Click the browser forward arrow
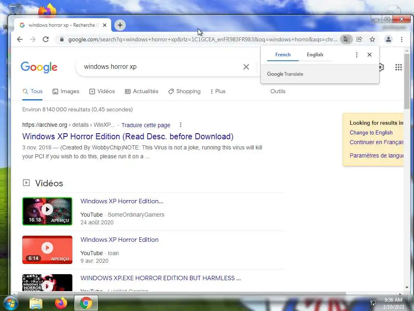414x311 pixels. click(32, 39)
